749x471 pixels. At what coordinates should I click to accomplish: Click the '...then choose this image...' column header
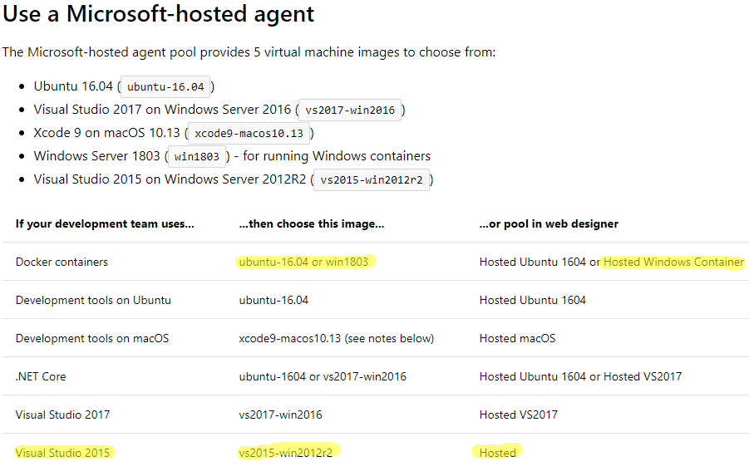click(x=311, y=223)
